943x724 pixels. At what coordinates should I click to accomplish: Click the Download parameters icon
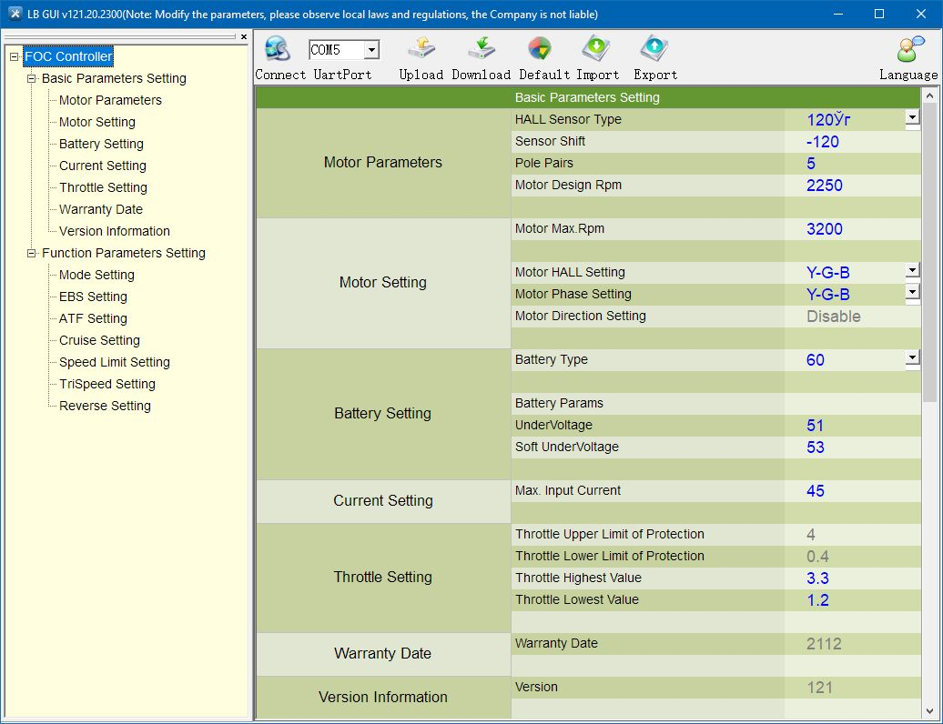481,49
